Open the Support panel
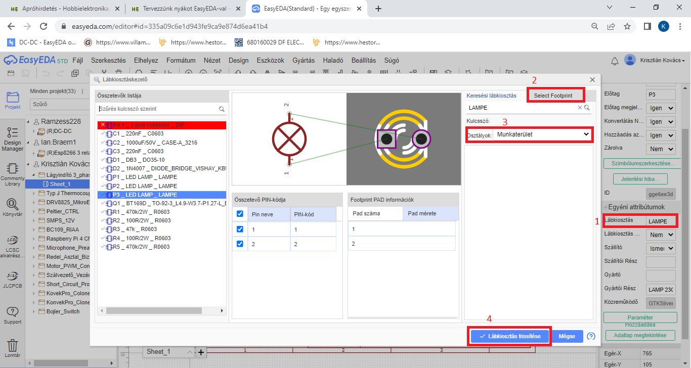 click(x=13, y=315)
